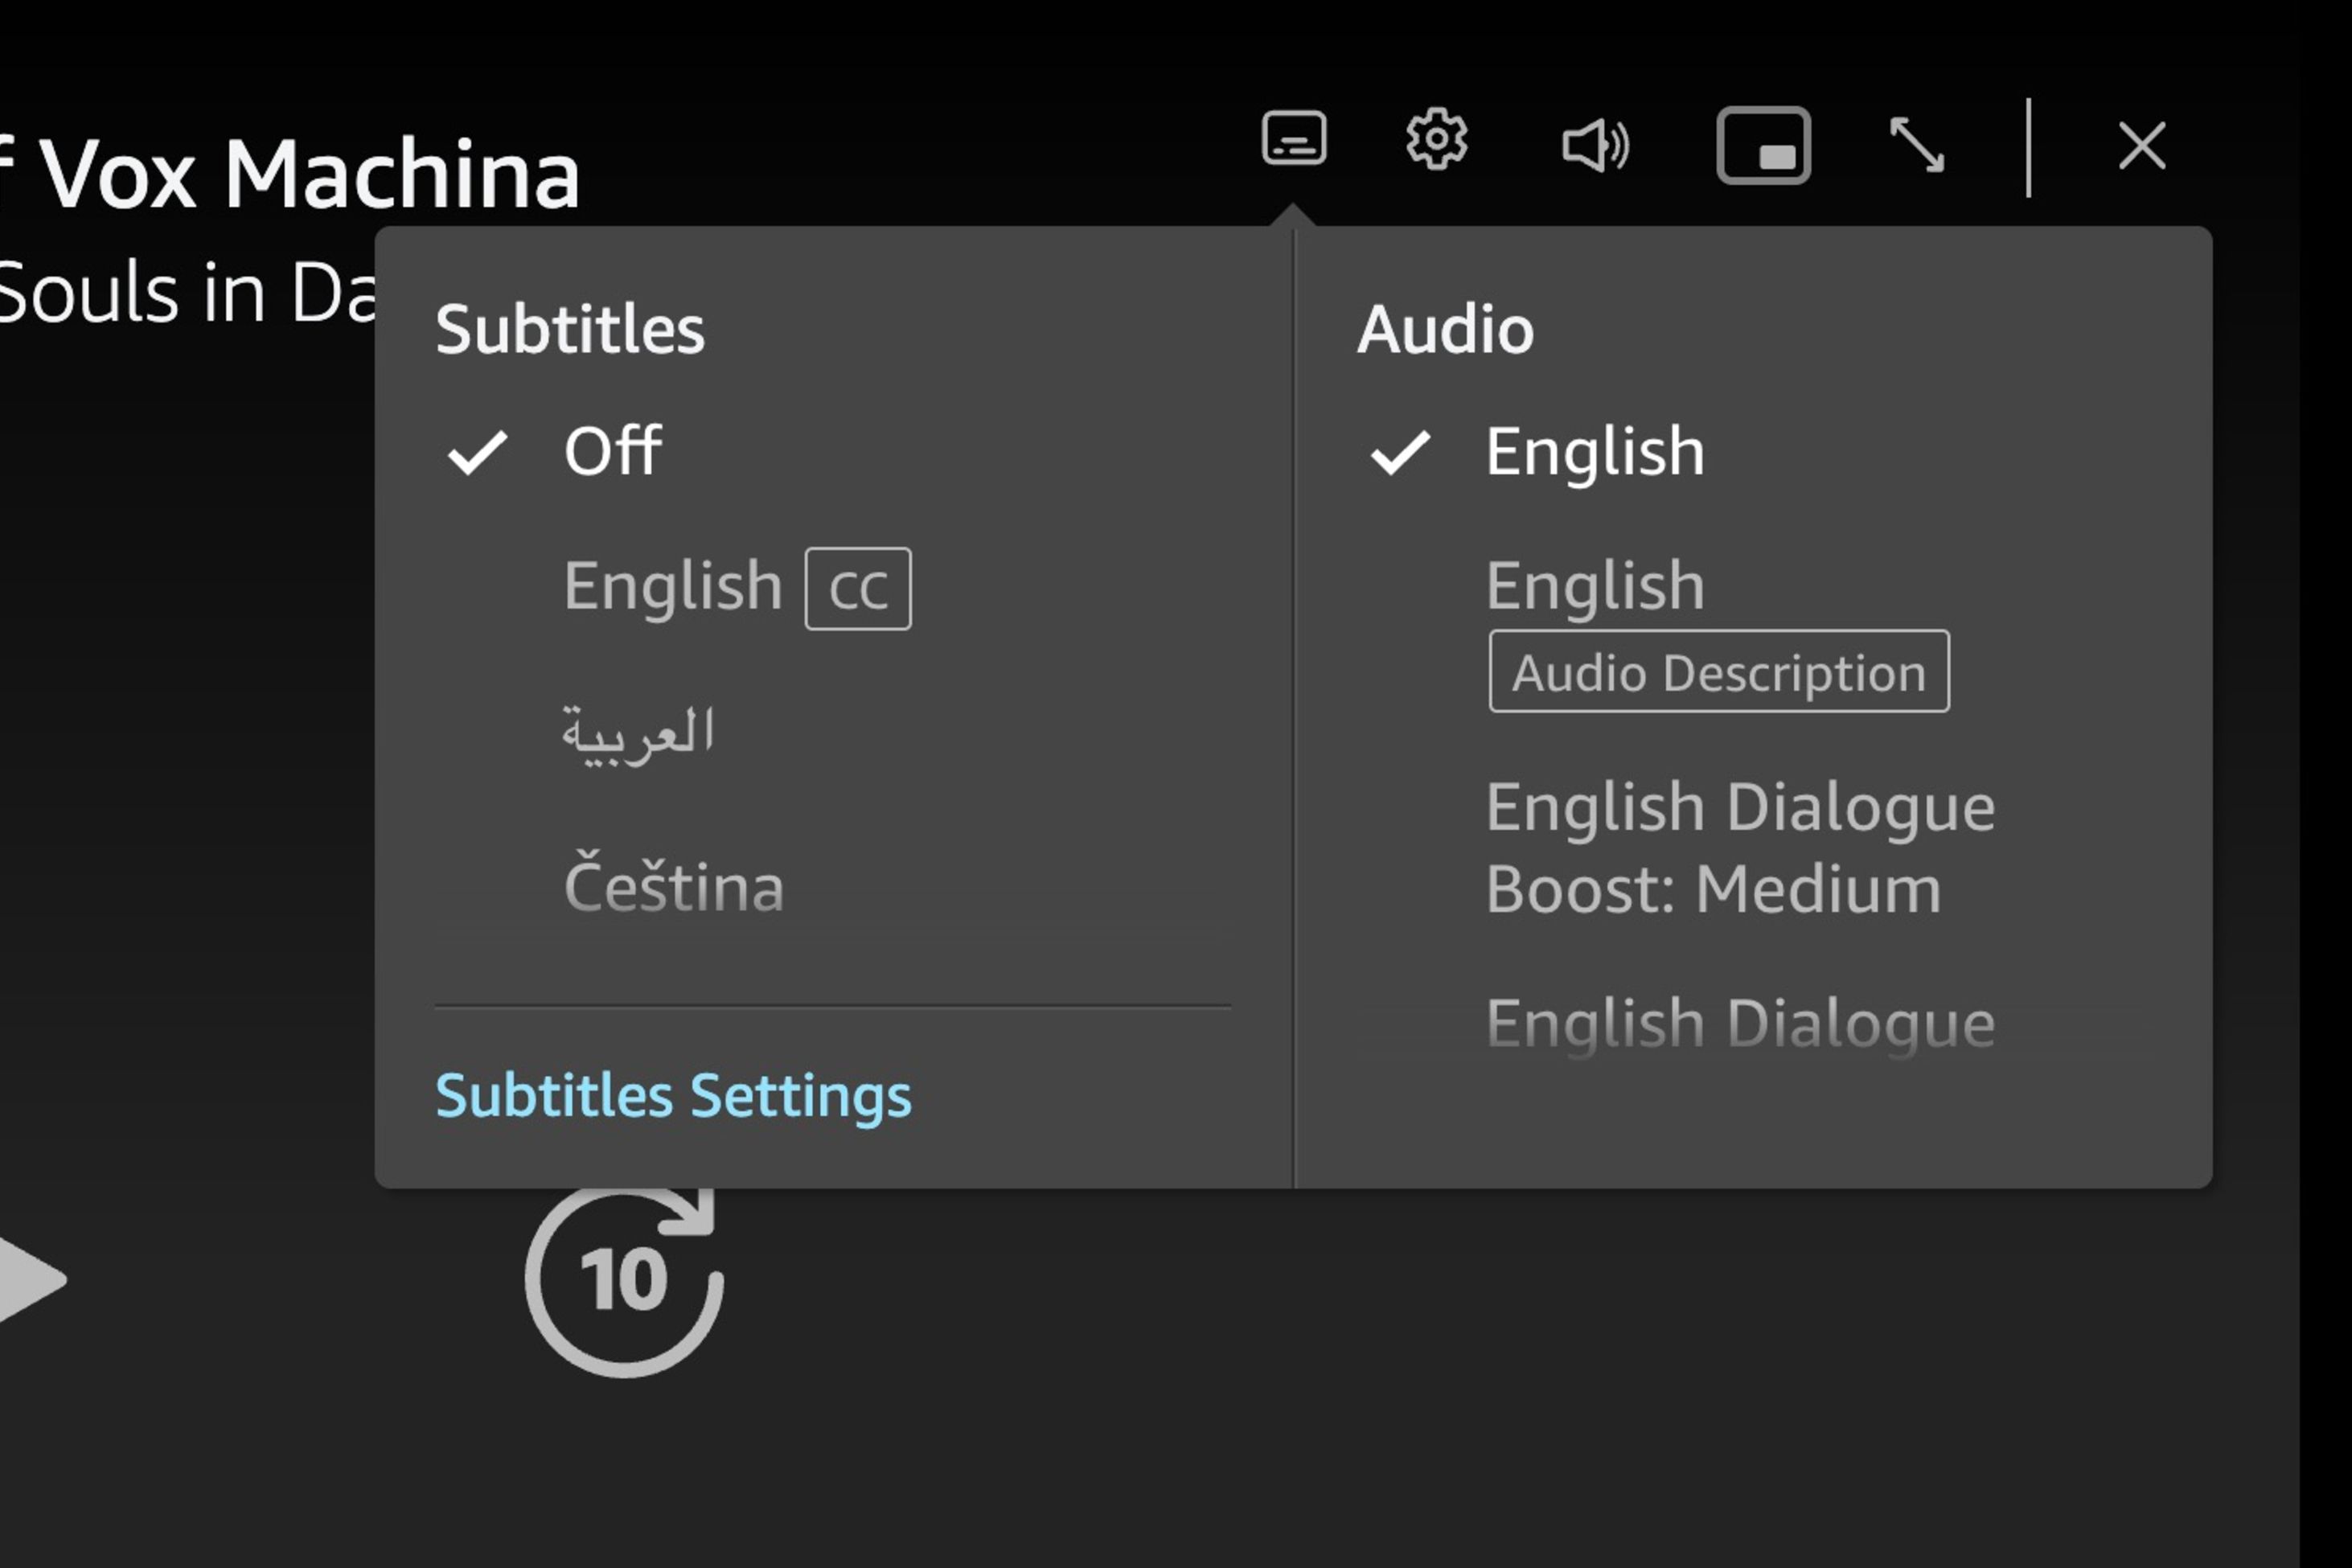Select English Dialogue Boost: Medium audio

[x=1740, y=847]
